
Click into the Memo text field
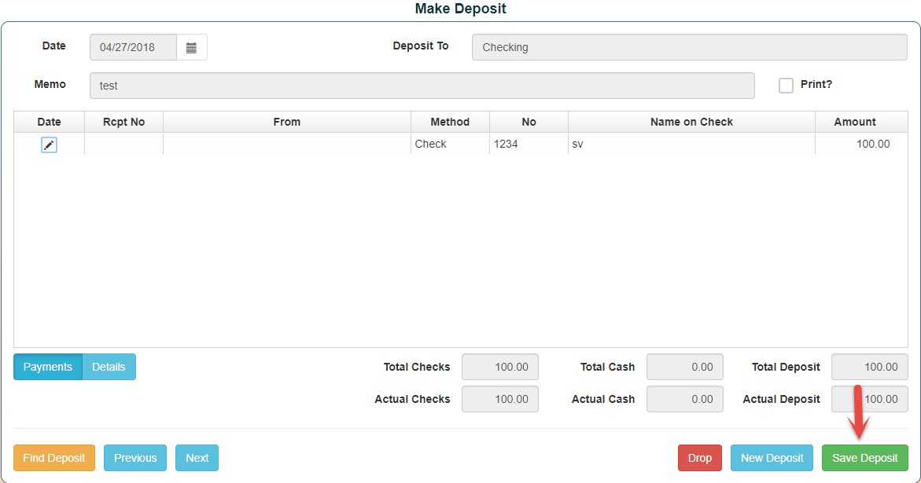[422, 86]
